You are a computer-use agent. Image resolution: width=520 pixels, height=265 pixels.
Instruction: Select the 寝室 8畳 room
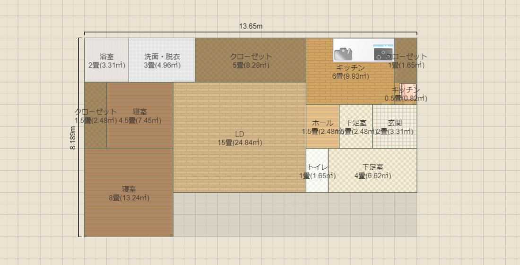(x=129, y=192)
